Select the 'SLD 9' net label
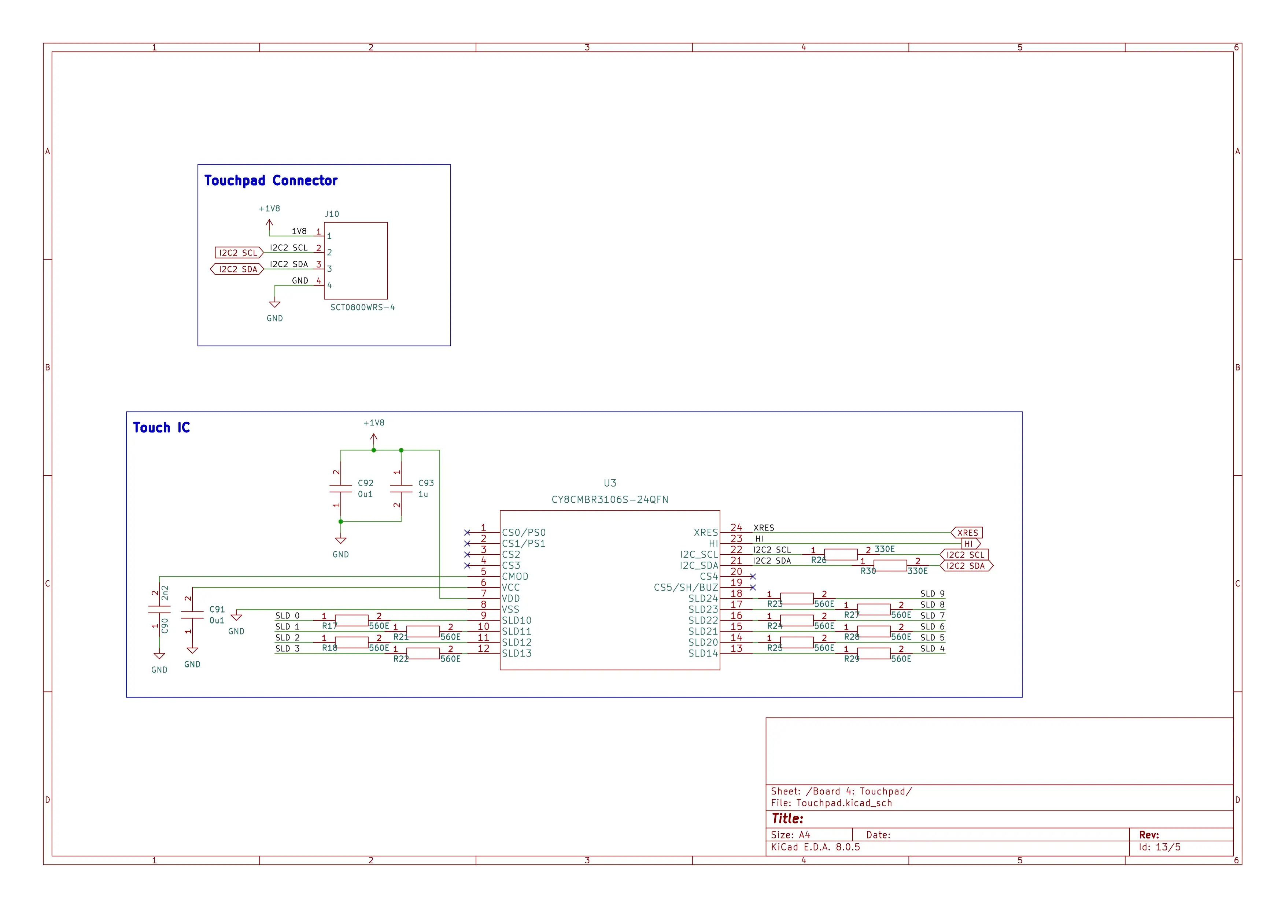 (933, 594)
